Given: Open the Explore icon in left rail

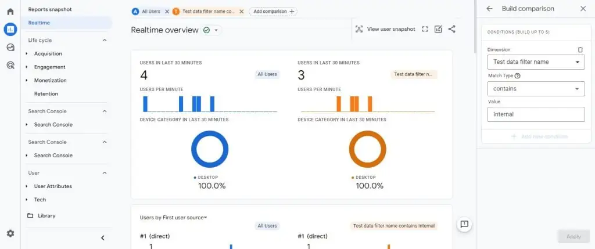Looking at the screenshot, I should [10, 48].
